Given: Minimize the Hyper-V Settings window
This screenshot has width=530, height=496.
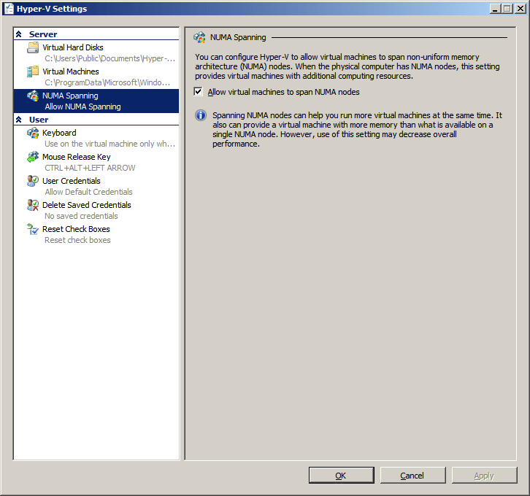Looking at the screenshot, I should 495,9.
